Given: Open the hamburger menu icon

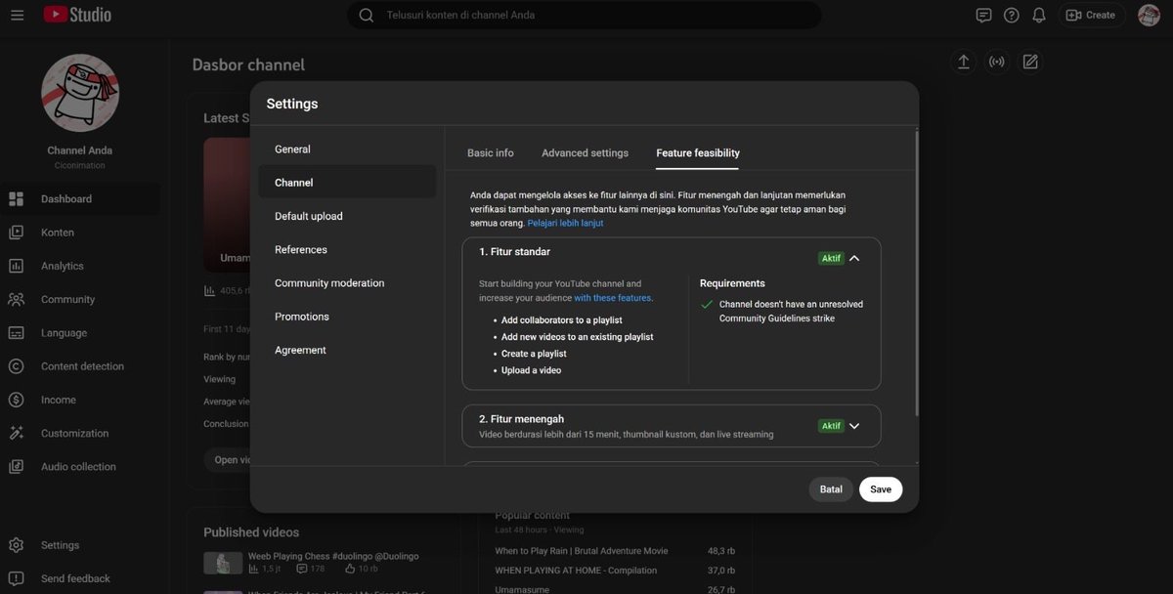Looking at the screenshot, I should pos(17,15).
